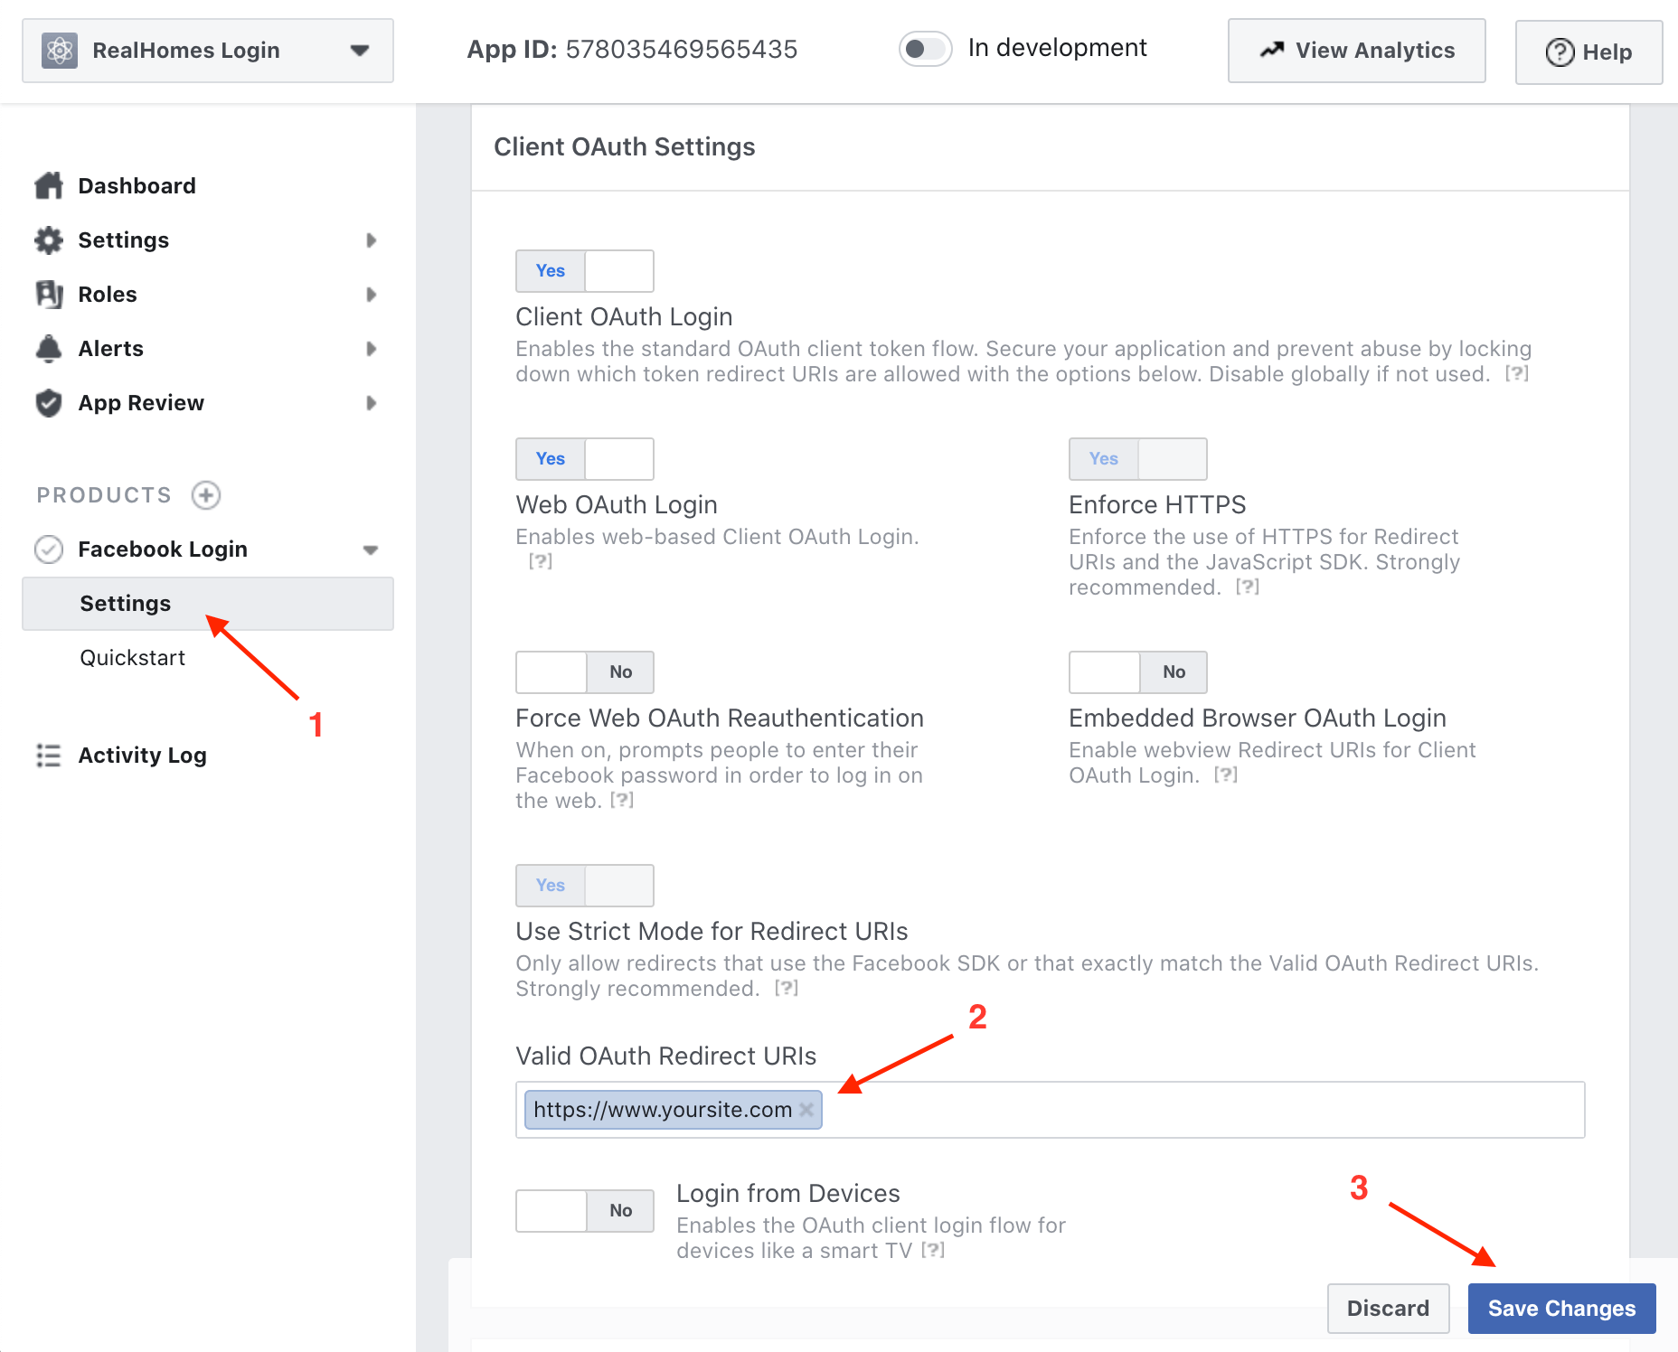The height and width of the screenshot is (1352, 1678).
Task: Click the View Analytics button
Action: pyautogui.click(x=1356, y=51)
